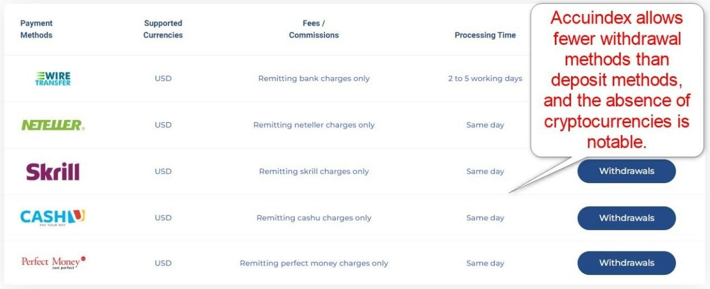Click the Fees / Commissions header
Screen dimensions: 710x289
(x=314, y=29)
